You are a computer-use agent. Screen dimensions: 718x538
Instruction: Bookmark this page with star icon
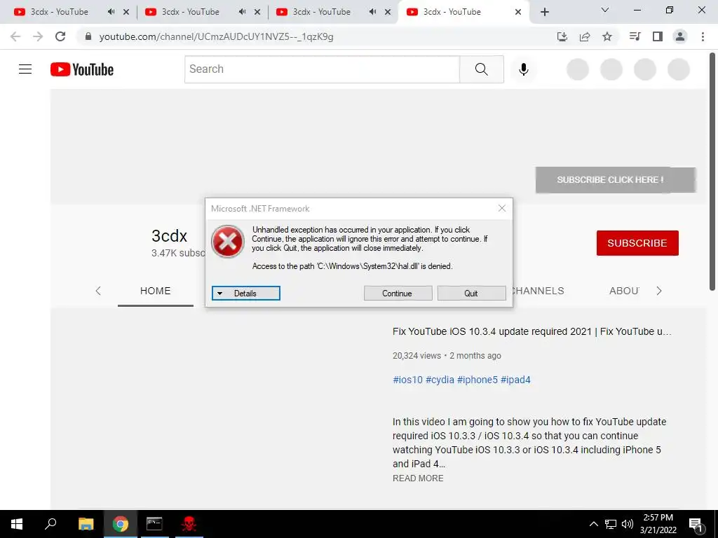(x=607, y=36)
